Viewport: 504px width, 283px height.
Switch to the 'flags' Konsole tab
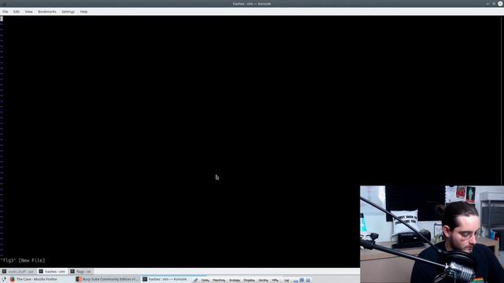[x=81, y=271]
